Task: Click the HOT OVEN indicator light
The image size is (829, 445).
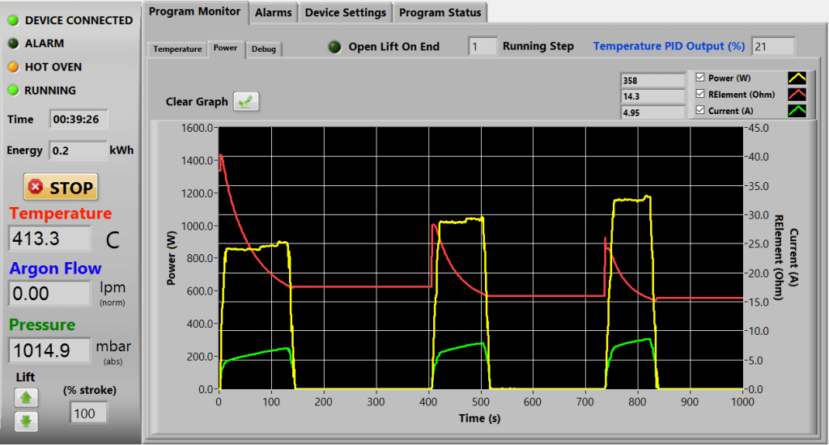Action: pos(14,67)
